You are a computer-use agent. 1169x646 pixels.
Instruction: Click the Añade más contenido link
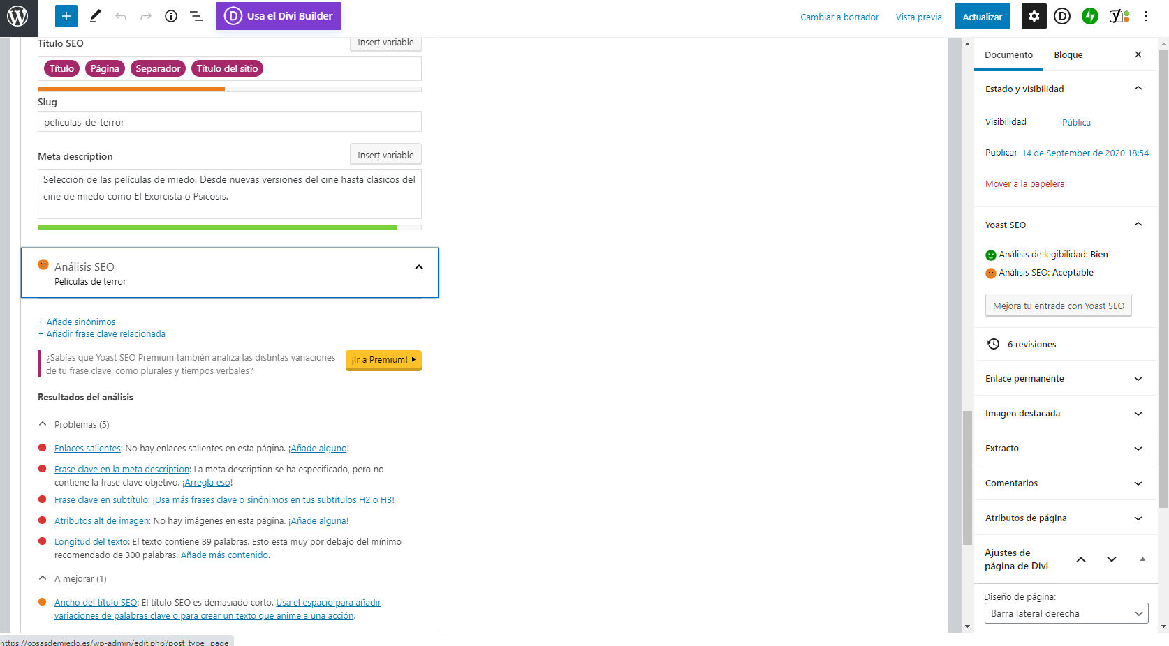224,555
